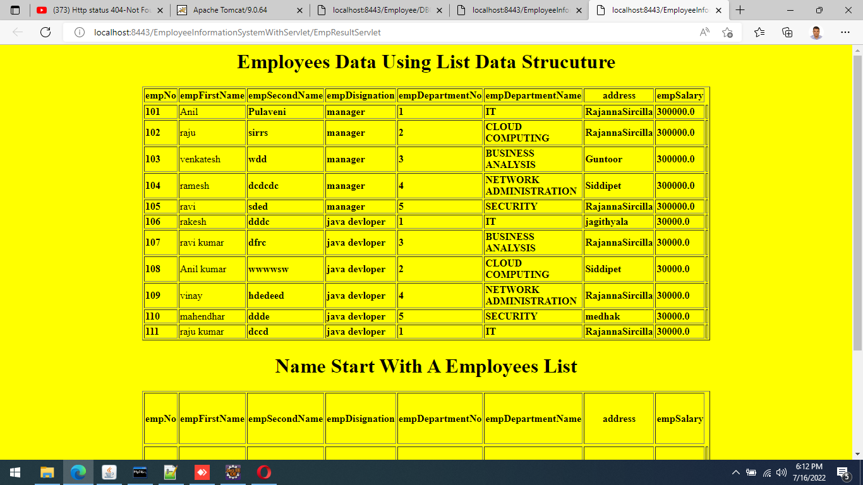Expand hidden system tray icons chevron
This screenshot has width=863, height=485.
click(735, 472)
